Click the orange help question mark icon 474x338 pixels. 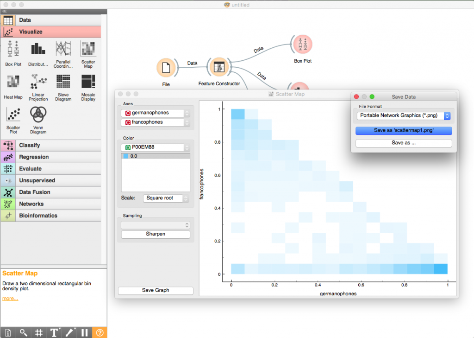pos(100,333)
